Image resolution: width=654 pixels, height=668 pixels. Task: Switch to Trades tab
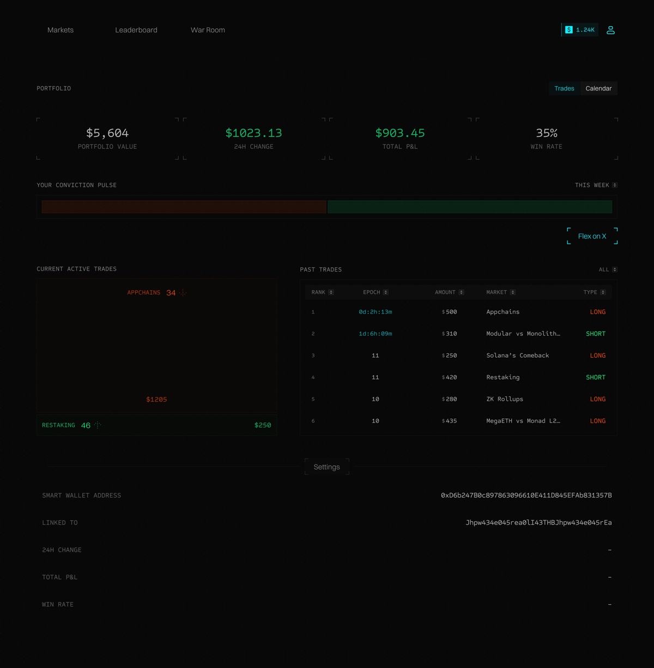point(565,88)
